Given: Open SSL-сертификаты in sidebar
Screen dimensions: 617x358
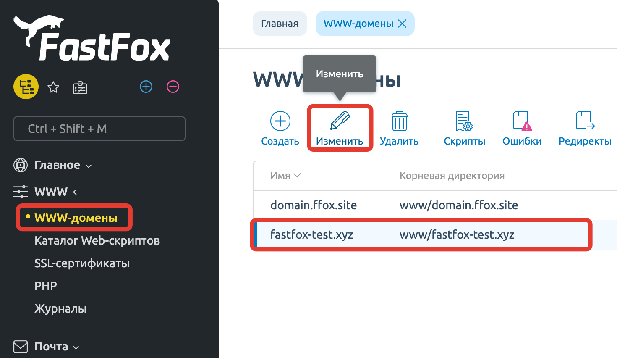Looking at the screenshot, I should click(82, 263).
